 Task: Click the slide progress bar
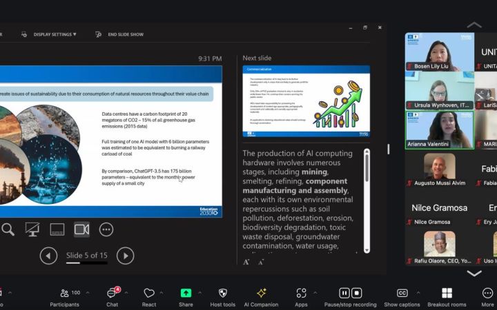pos(86,263)
